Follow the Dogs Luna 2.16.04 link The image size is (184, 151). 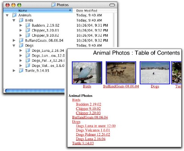(91, 139)
